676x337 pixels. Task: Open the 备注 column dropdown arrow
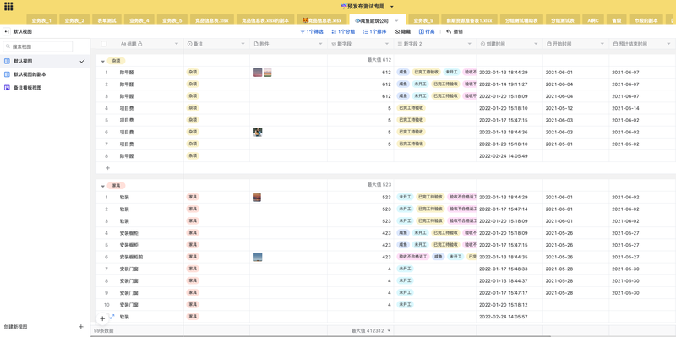tap(243, 44)
